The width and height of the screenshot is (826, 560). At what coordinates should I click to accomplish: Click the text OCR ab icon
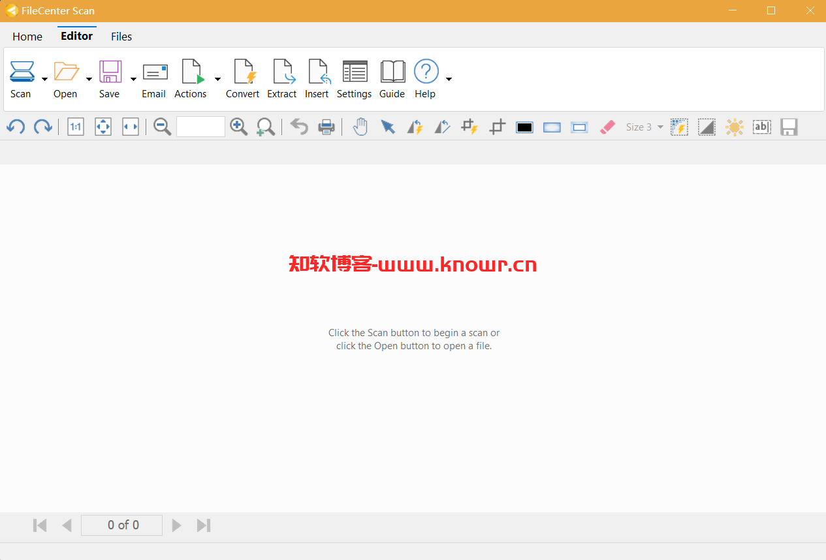tap(762, 127)
